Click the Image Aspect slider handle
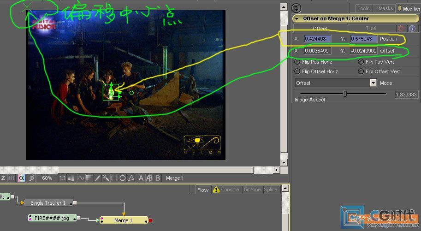Image resolution: width=421 pixels, height=231 pixels. (345, 94)
